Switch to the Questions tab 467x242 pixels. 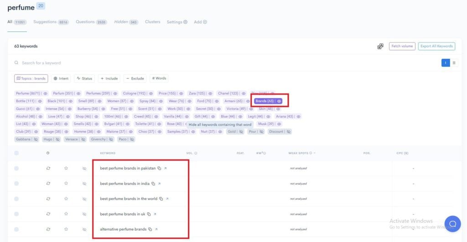tap(91, 22)
